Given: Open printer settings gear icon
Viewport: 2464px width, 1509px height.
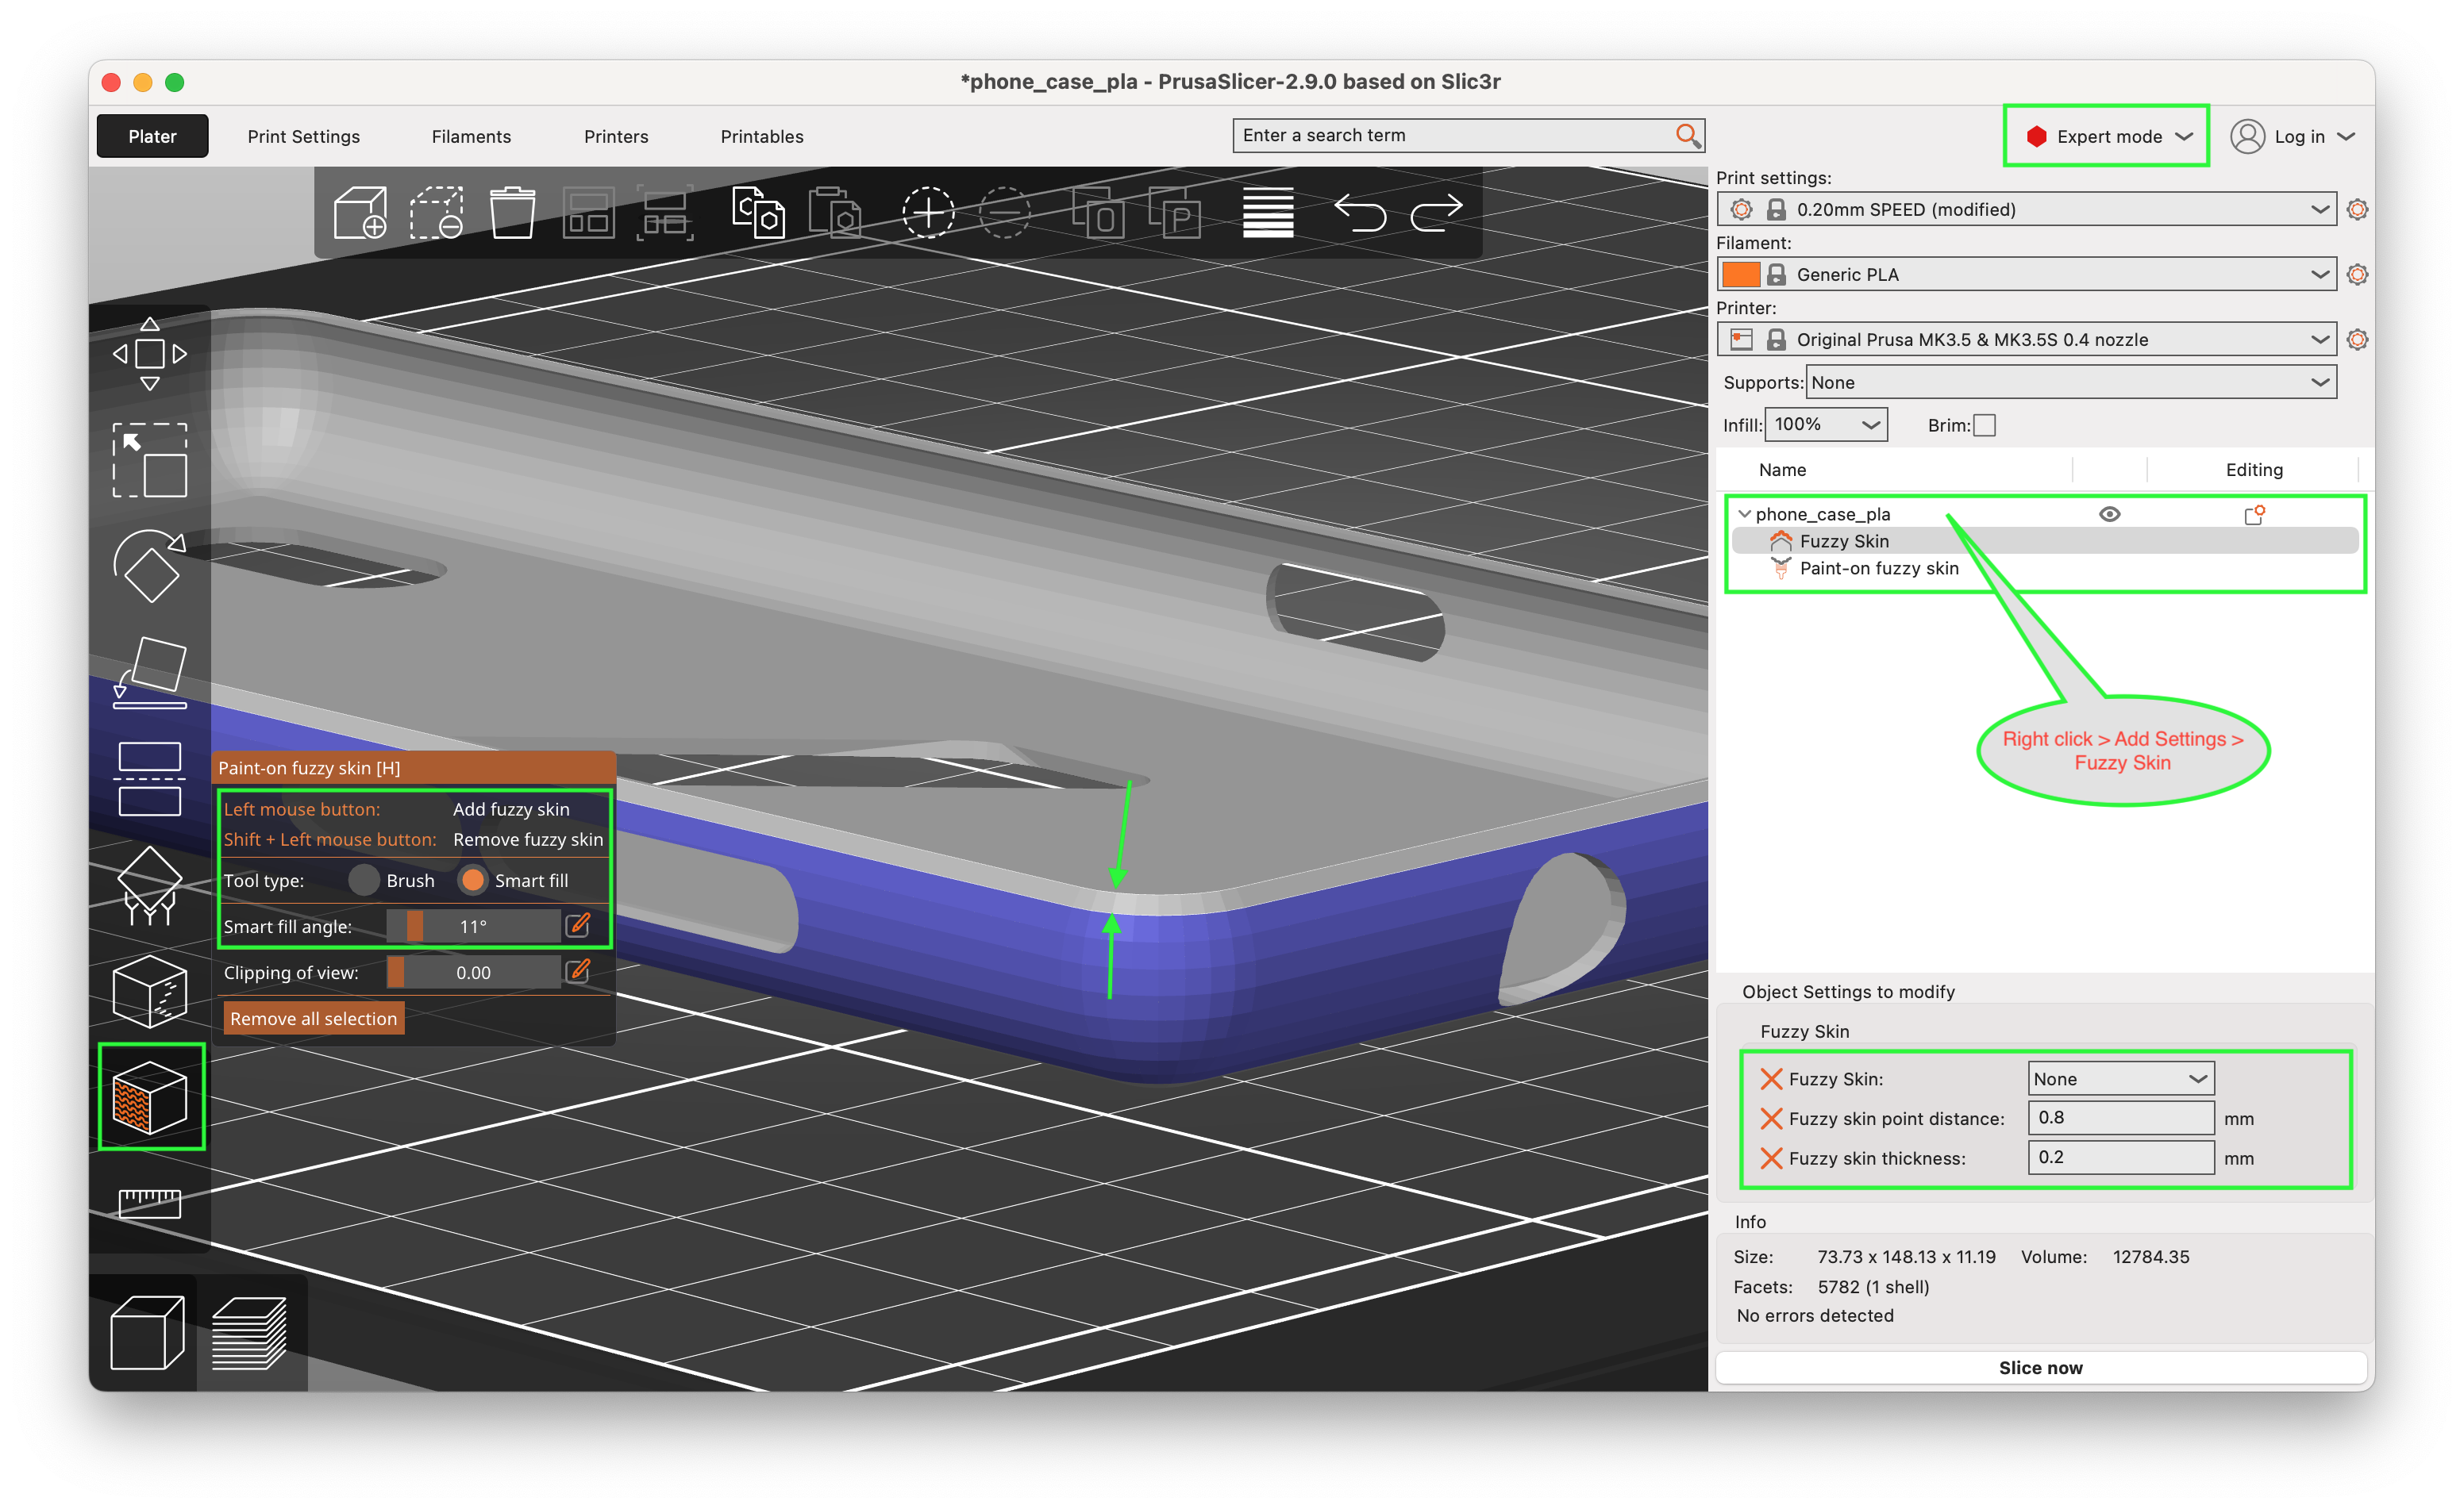Looking at the screenshot, I should click(2356, 340).
